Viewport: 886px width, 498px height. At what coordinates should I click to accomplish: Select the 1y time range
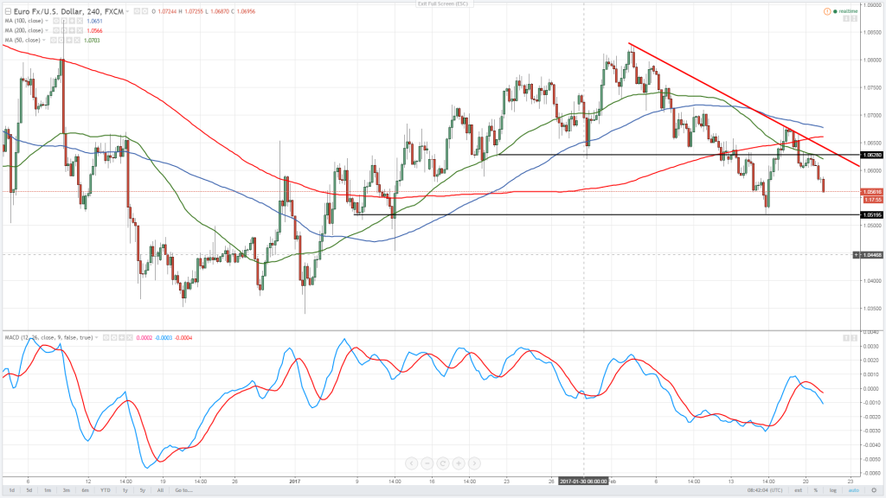coord(125,490)
